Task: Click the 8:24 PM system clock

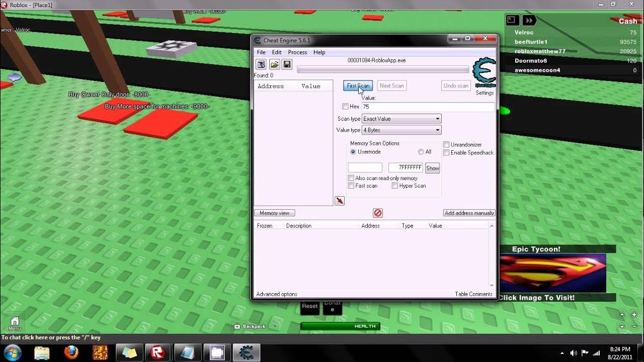Action: click(x=620, y=349)
